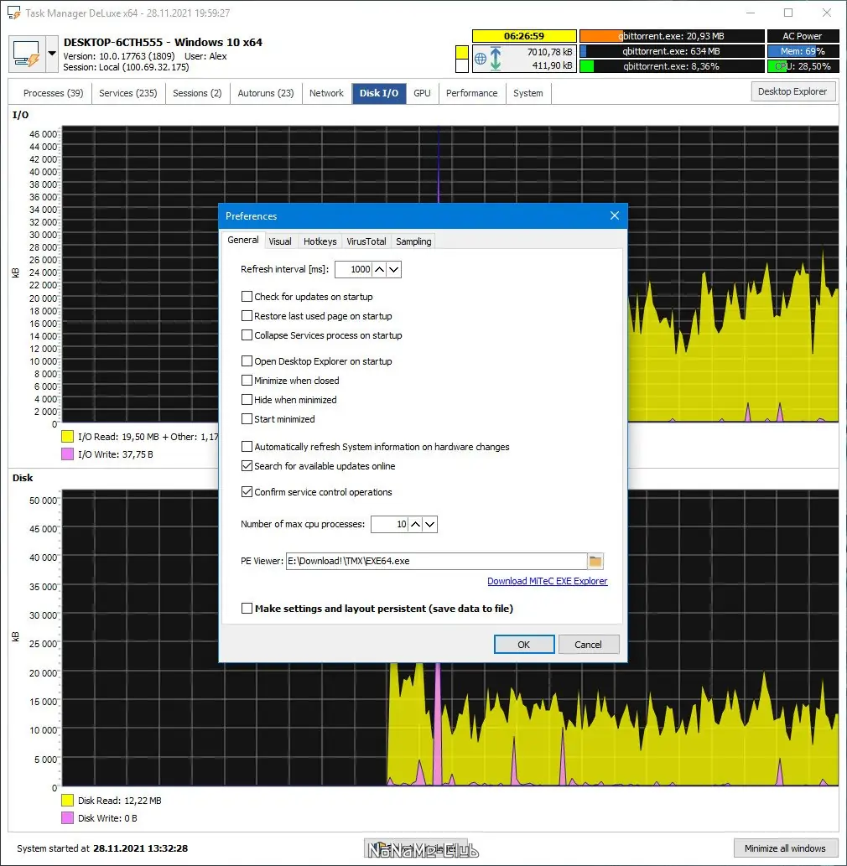The width and height of the screenshot is (847, 866).
Task: Decrease Refresh interval with down arrow
Action: pyautogui.click(x=393, y=269)
